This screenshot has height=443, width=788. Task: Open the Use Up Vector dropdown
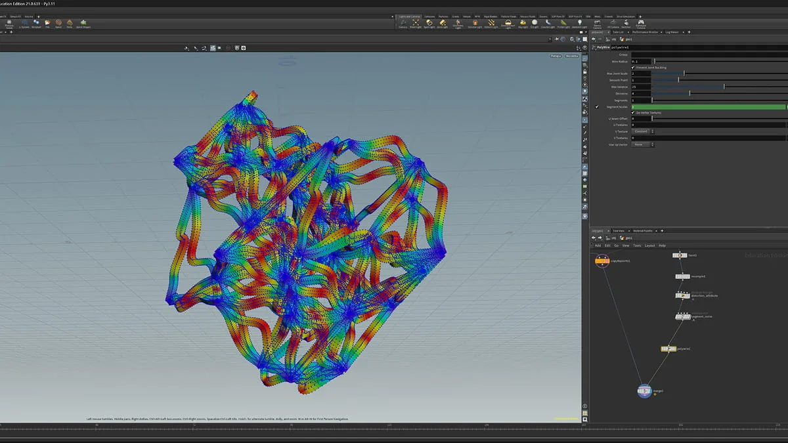click(643, 144)
